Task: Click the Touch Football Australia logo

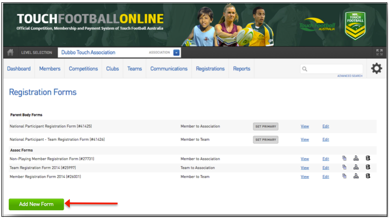Action: (317, 25)
